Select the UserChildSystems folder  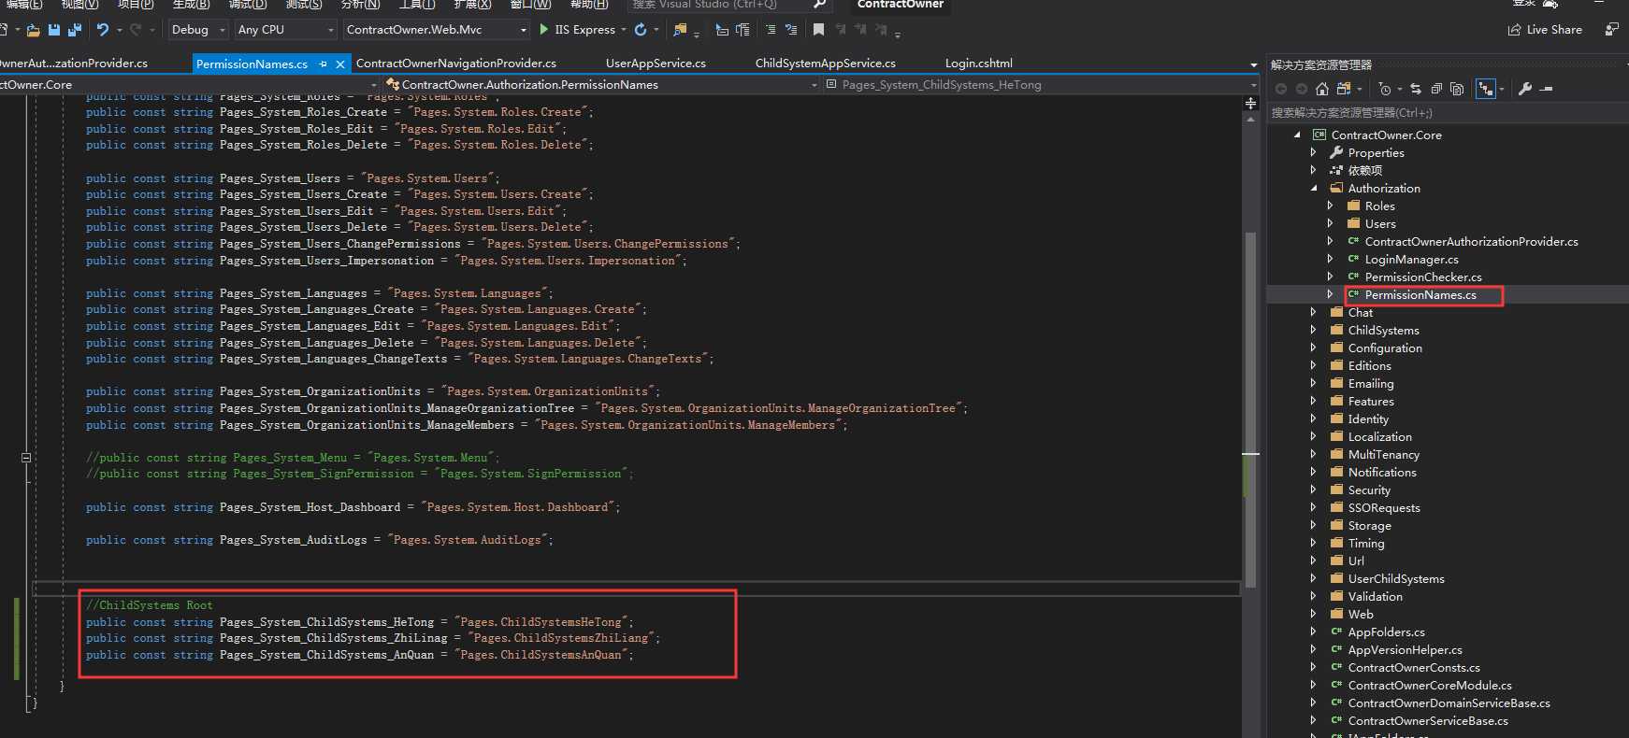point(1396,579)
